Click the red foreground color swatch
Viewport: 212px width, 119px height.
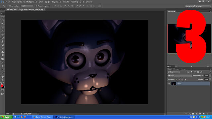tap(2, 86)
